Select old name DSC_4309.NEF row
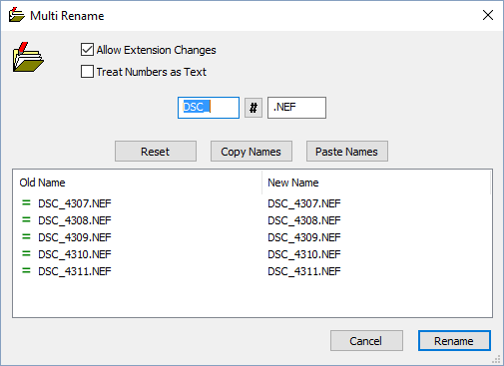This screenshot has height=366, width=504. click(x=75, y=237)
